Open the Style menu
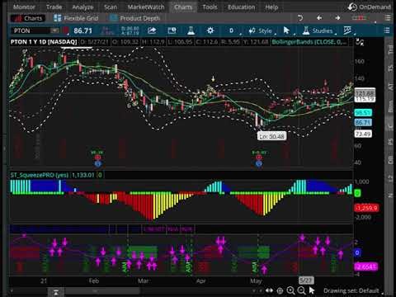 260,31
